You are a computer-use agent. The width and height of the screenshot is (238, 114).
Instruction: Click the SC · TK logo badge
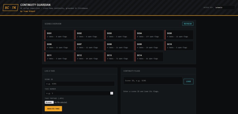10,8
